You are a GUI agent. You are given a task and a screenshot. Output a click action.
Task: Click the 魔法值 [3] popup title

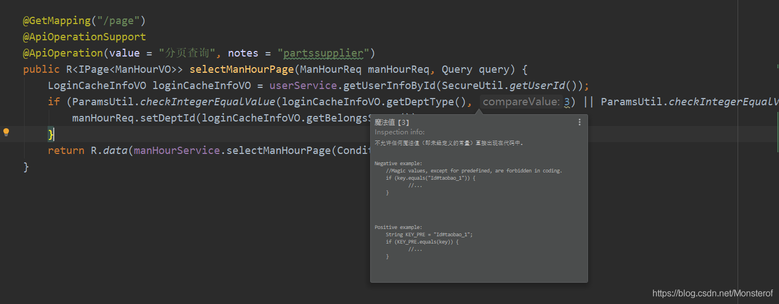[x=392, y=123]
